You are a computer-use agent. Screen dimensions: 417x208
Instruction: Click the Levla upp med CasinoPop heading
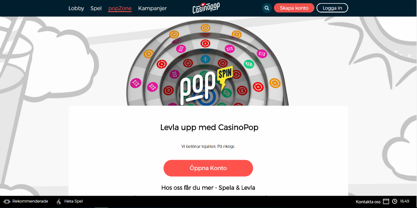(209, 128)
